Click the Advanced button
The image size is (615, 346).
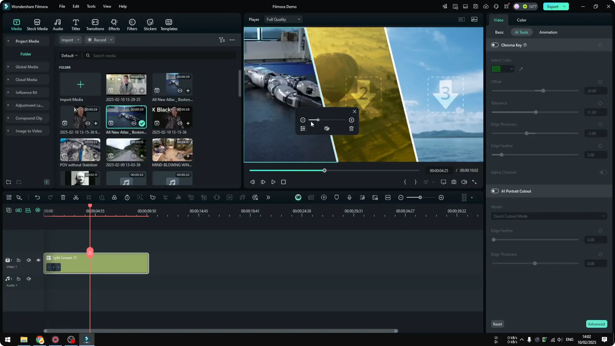(x=596, y=324)
